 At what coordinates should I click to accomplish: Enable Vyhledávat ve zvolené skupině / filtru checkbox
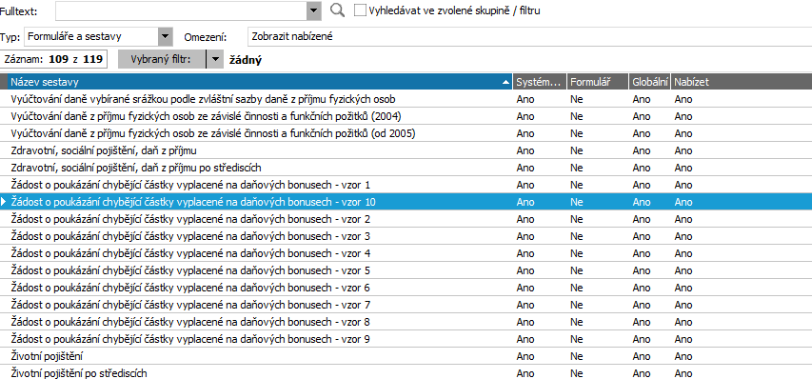(x=361, y=10)
